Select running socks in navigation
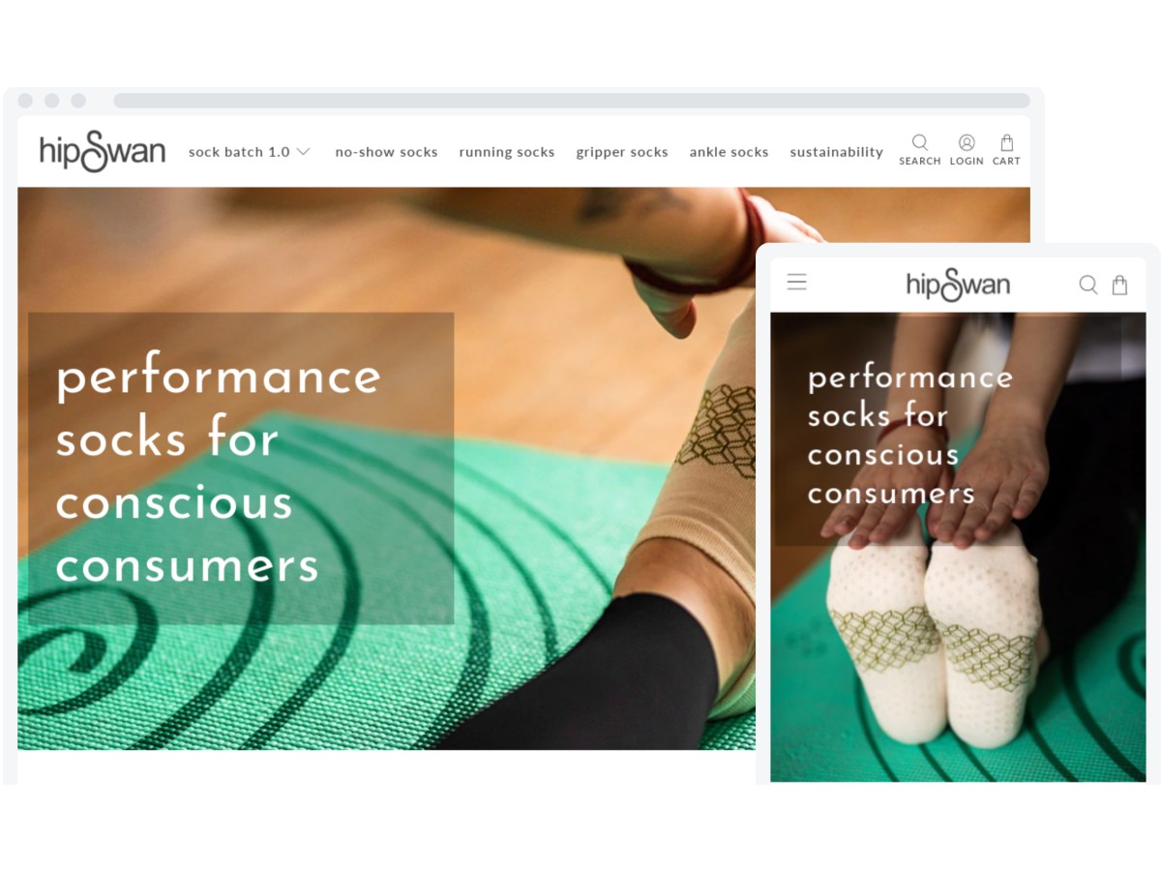The image size is (1161, 871). click(x=507, y=152)
